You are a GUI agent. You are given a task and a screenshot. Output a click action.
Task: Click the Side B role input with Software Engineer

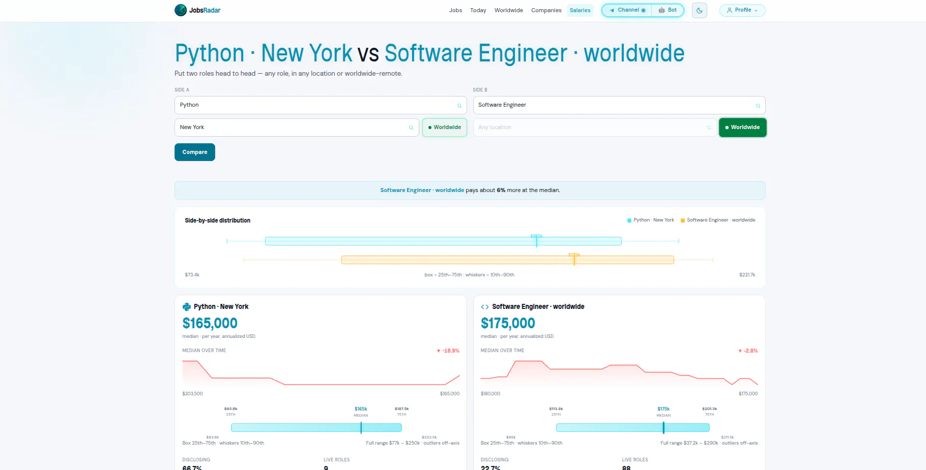tap(619, 105)
